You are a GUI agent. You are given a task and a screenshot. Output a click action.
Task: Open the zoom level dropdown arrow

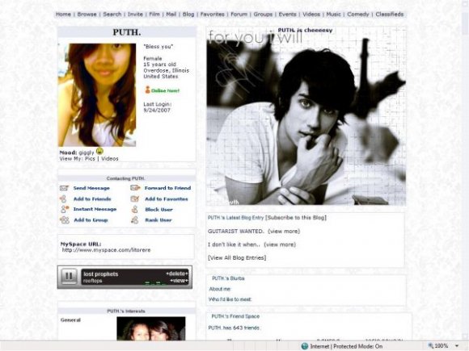(457, 346)
